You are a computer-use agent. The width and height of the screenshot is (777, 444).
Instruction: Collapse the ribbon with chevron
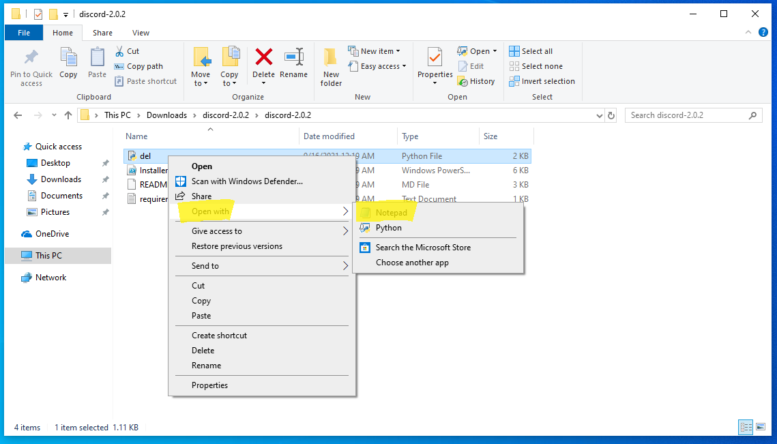tap(748, 32)
